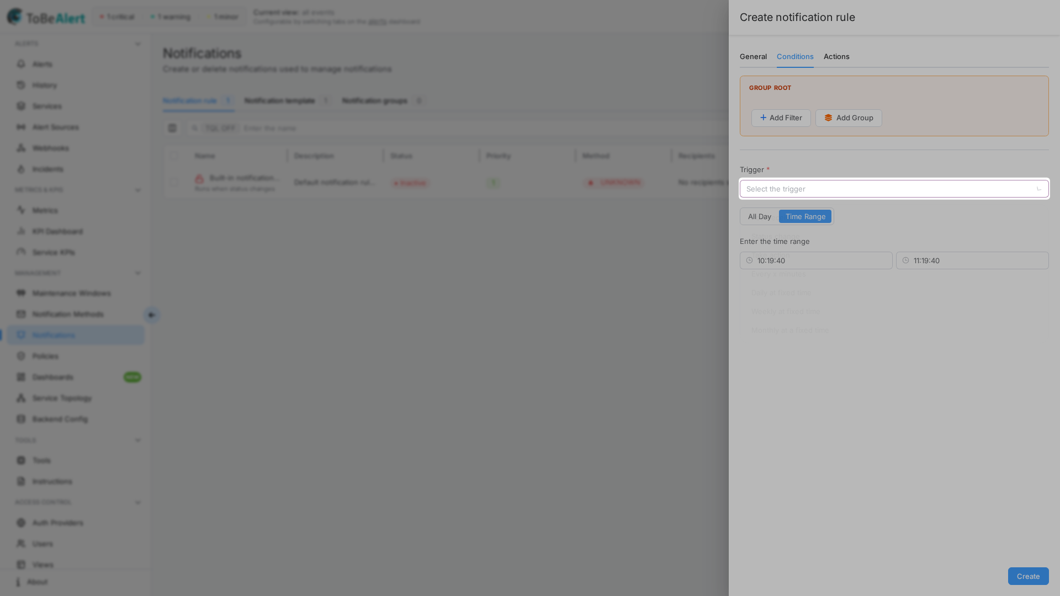
Task: Tick the Built-in notification row checkbox
Action: tap(174, 183)
